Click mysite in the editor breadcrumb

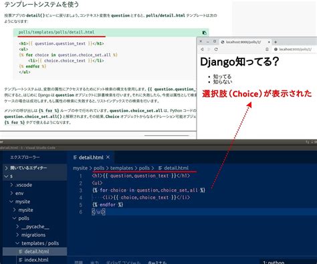point(80,168)
